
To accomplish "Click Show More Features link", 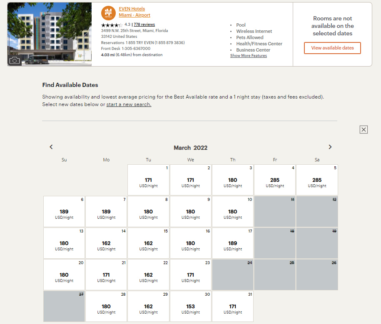I will tap(248, 55).
